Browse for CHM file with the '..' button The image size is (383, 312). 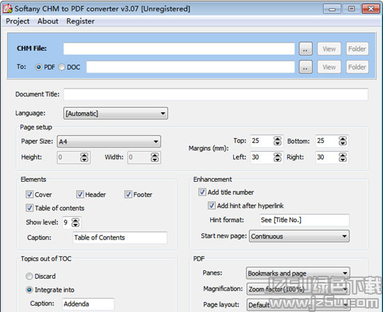pyautogui.click(x=306, y=49)
